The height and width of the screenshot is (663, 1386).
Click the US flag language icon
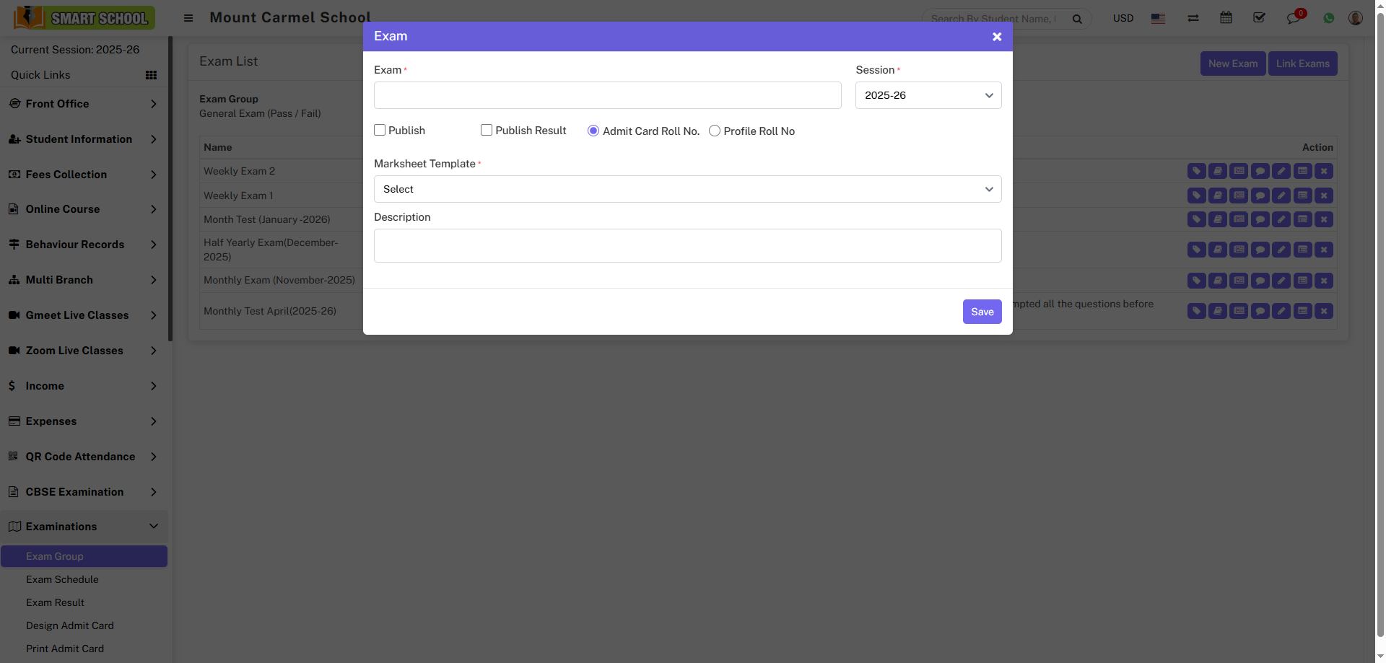[1158, 19]
